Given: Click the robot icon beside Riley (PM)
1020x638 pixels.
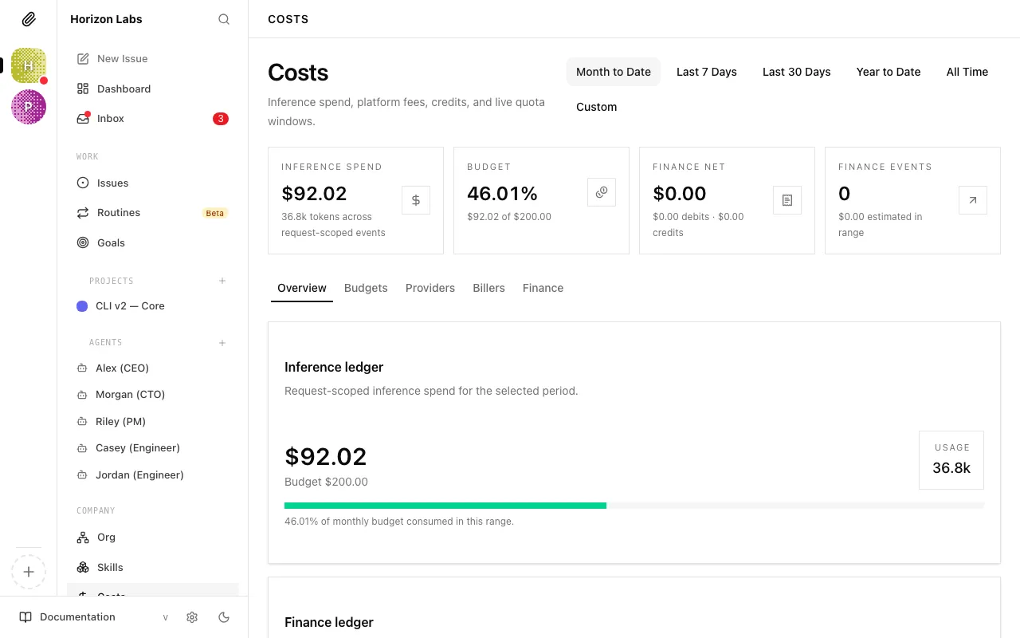Looking at the screenshot, I should (82, 422).
